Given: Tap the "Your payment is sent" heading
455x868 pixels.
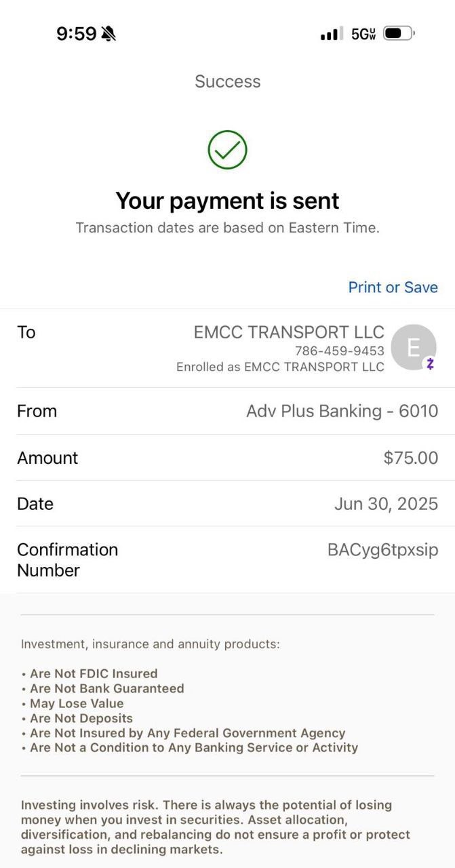Looking at the screenshot, I should click(227, 201).
